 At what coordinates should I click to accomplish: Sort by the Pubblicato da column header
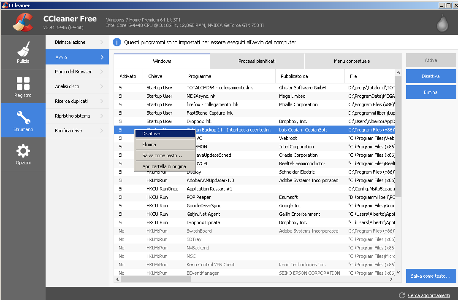pos(310,76)
